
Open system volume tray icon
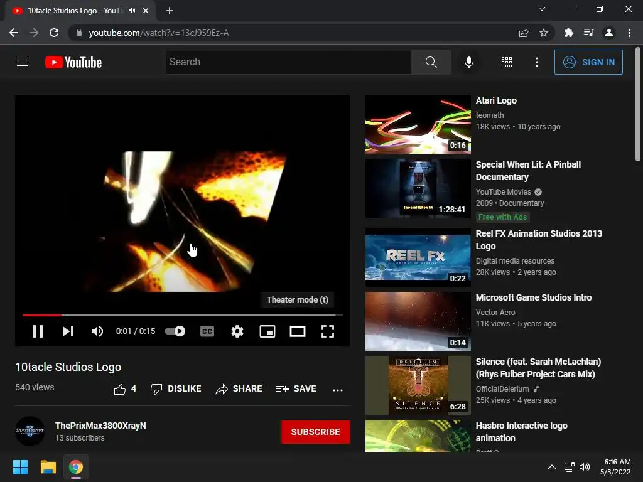(585, 467)
